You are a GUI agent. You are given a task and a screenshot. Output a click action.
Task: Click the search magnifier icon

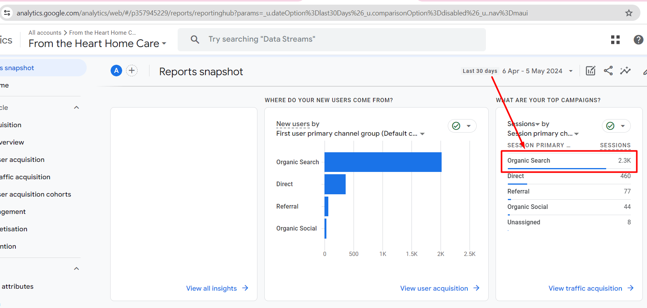[195, 39]
